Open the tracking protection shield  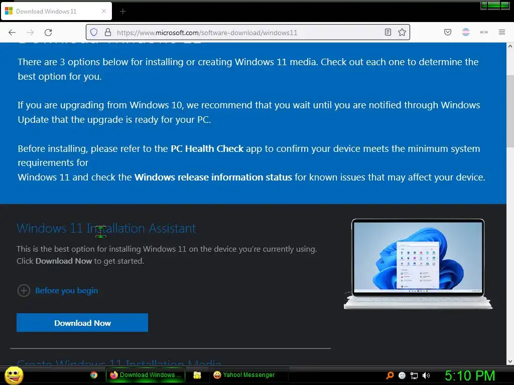[94, 32]
